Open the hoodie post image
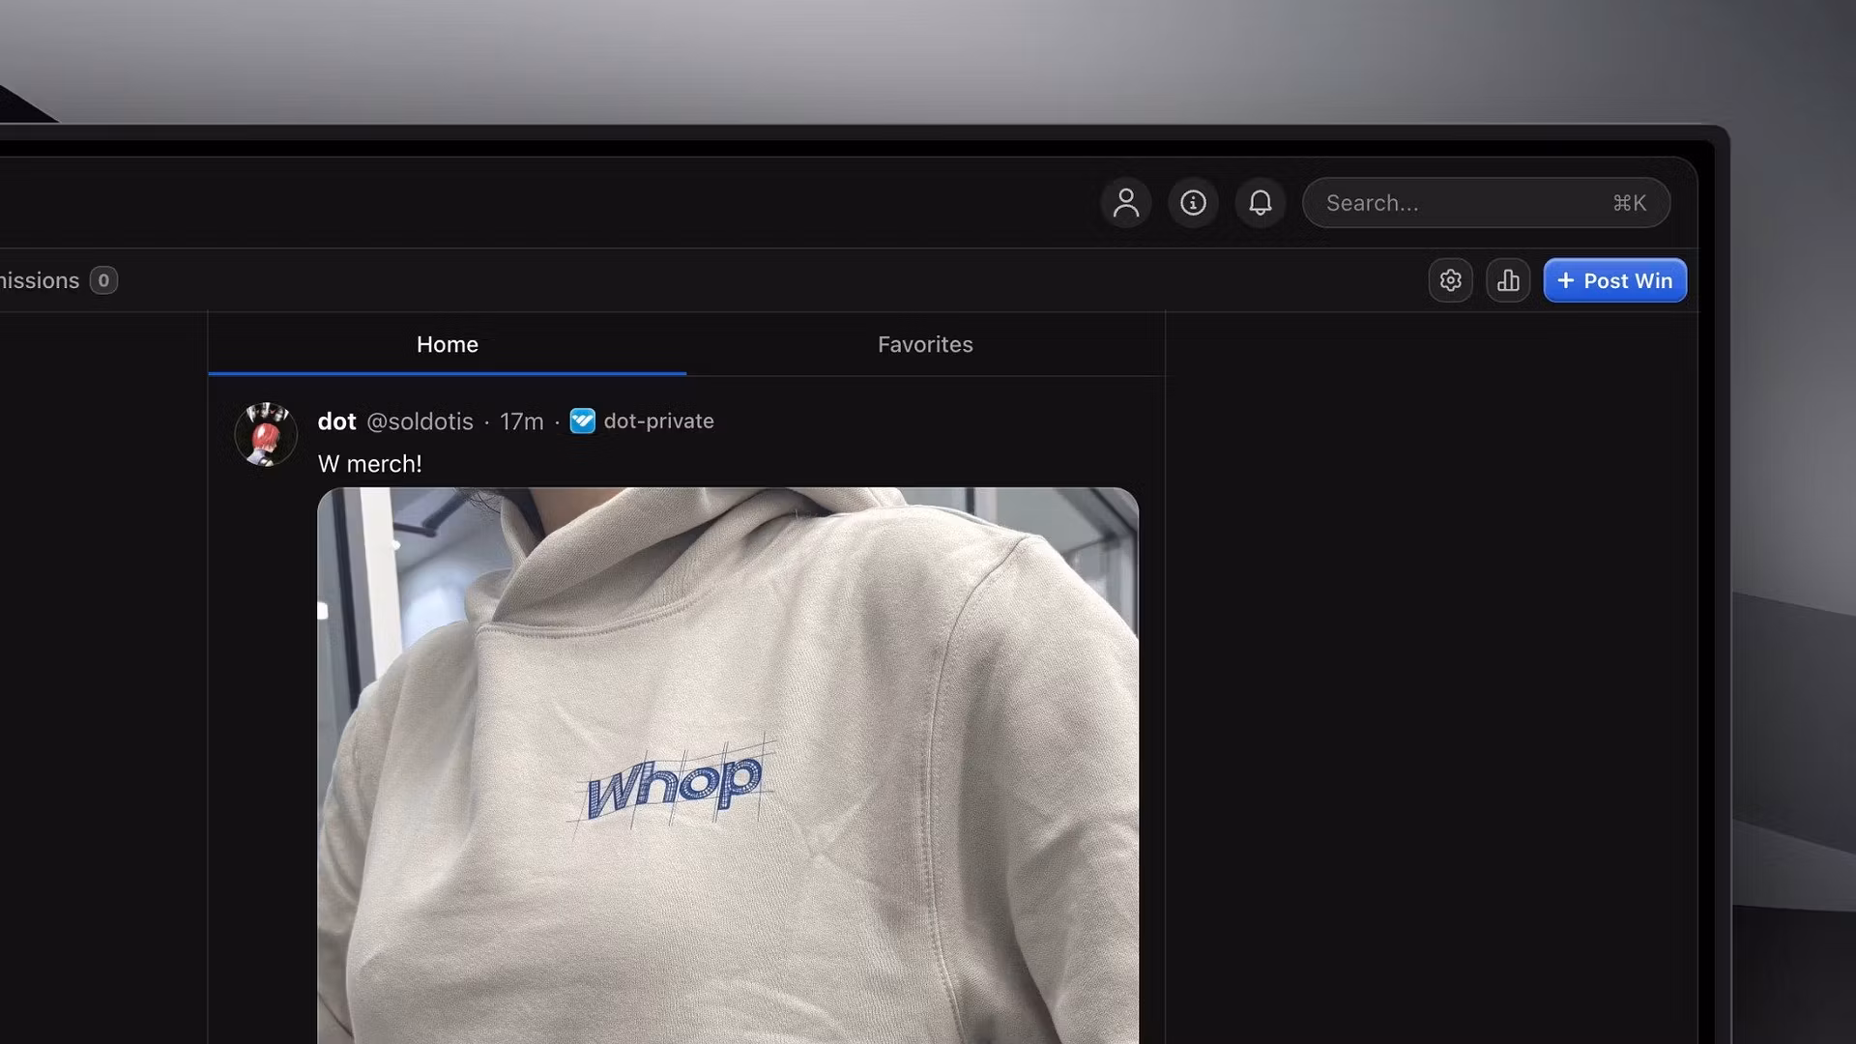 tap(726, 764)
